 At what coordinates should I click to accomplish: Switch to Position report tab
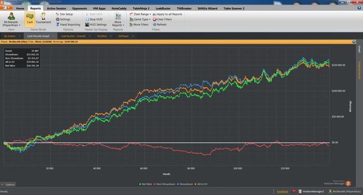pyautogui.click(x=102, y=36)
